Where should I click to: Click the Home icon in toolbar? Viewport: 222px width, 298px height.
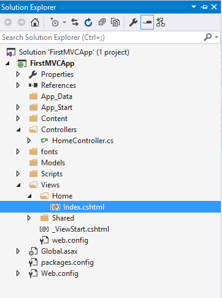click(35, 22)
